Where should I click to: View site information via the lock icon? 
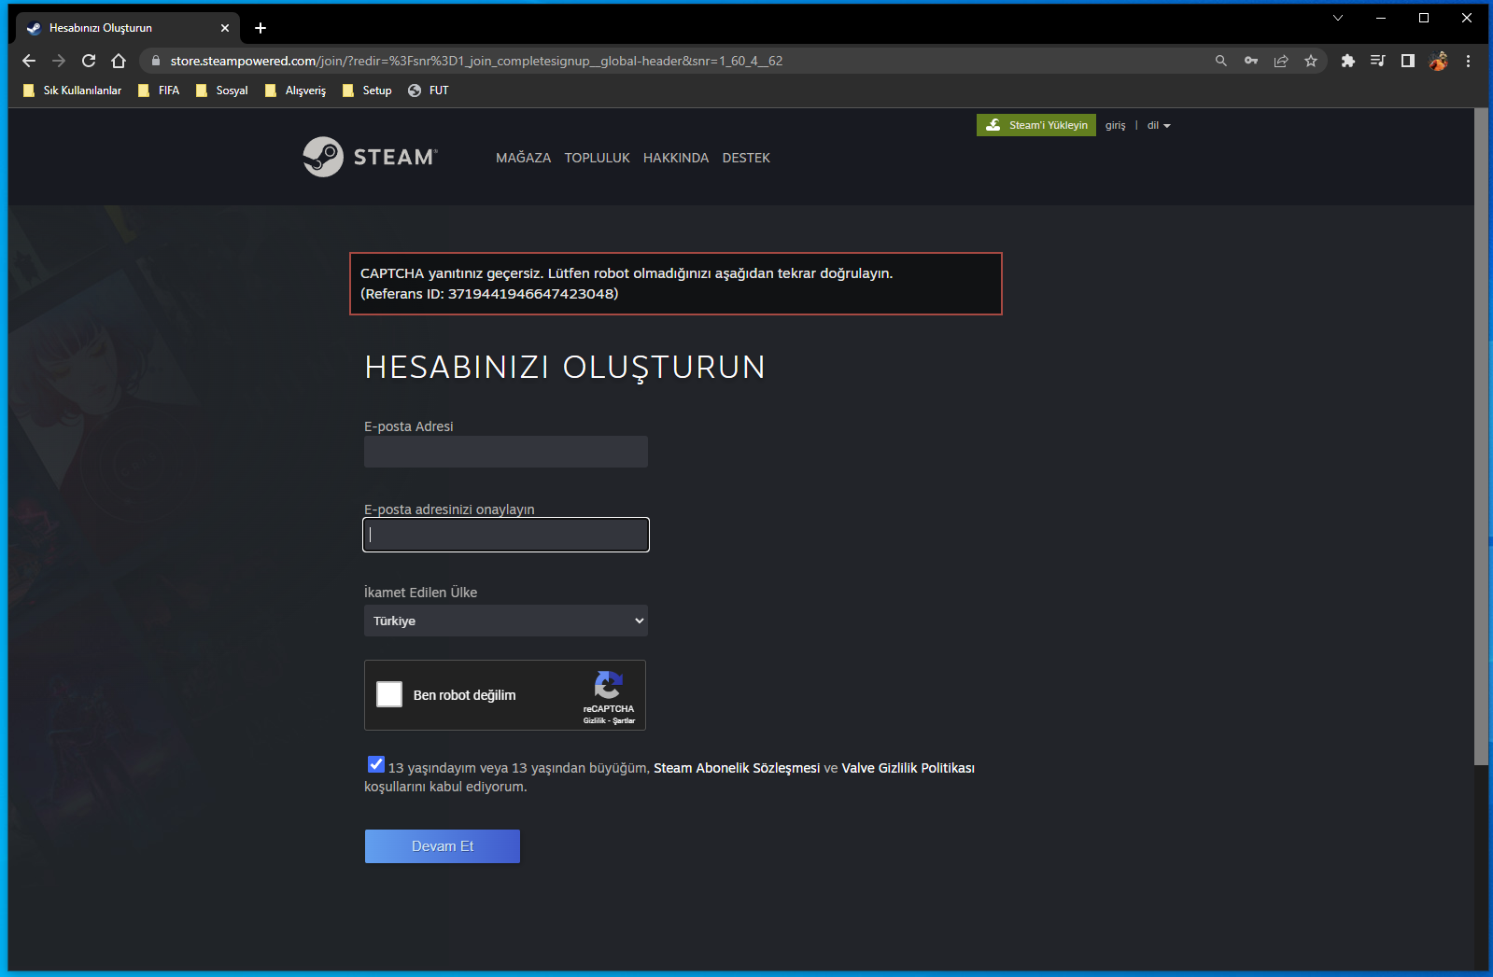[156, 61]
